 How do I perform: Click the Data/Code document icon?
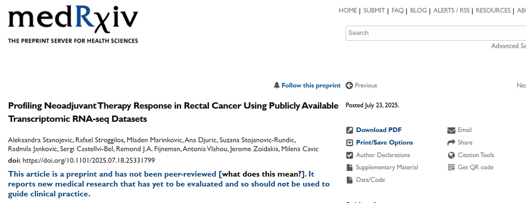(350, 180)
